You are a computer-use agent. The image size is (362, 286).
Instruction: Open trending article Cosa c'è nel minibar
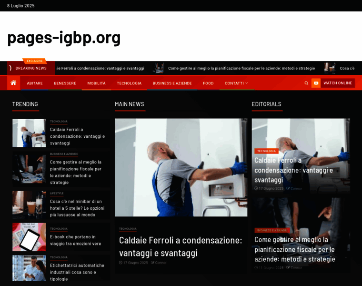(77, 208)
